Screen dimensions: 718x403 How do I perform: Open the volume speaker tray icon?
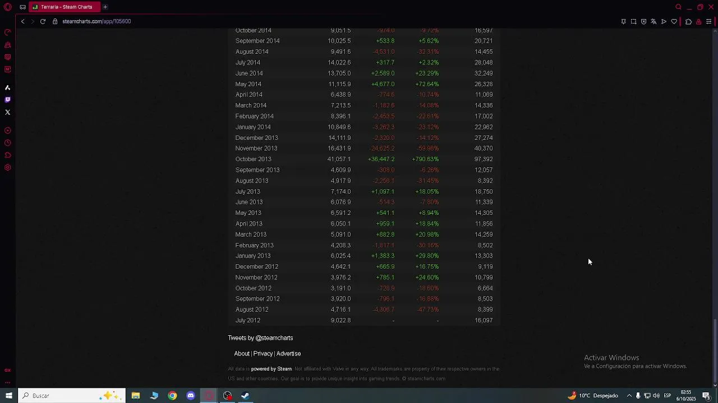(x=656, y=396)
